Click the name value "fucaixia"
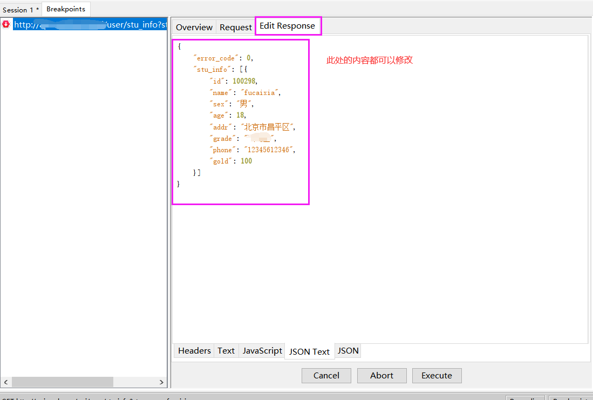This screenshot has width=593, height=400. point(260,93)
